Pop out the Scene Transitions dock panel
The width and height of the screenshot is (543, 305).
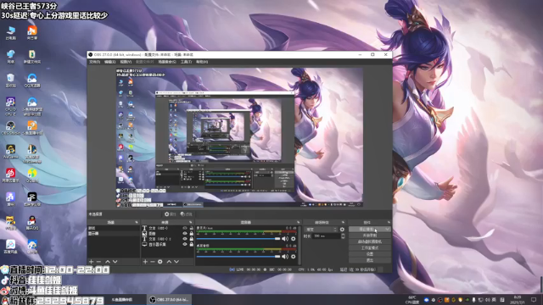click(343, 222)
